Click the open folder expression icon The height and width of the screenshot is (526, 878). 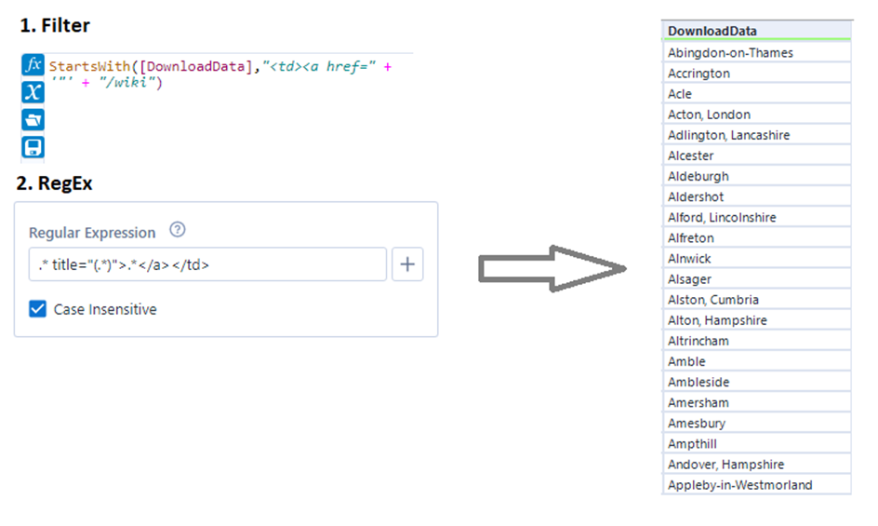[33, 119]
